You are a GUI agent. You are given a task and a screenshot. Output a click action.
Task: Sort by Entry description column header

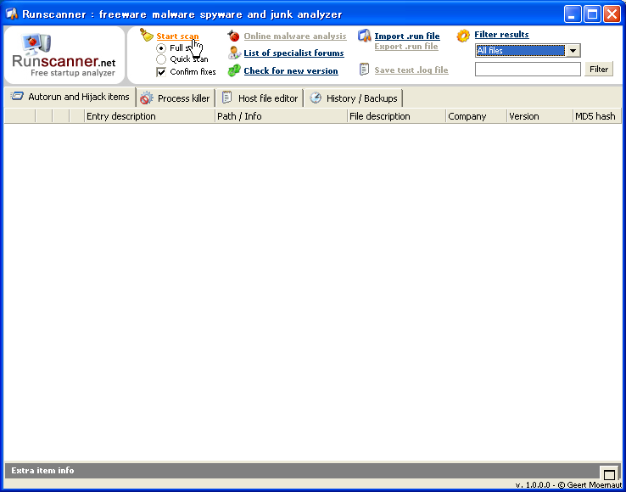[149, 116]
